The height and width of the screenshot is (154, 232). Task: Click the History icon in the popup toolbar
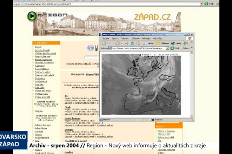tap(185, 44)
